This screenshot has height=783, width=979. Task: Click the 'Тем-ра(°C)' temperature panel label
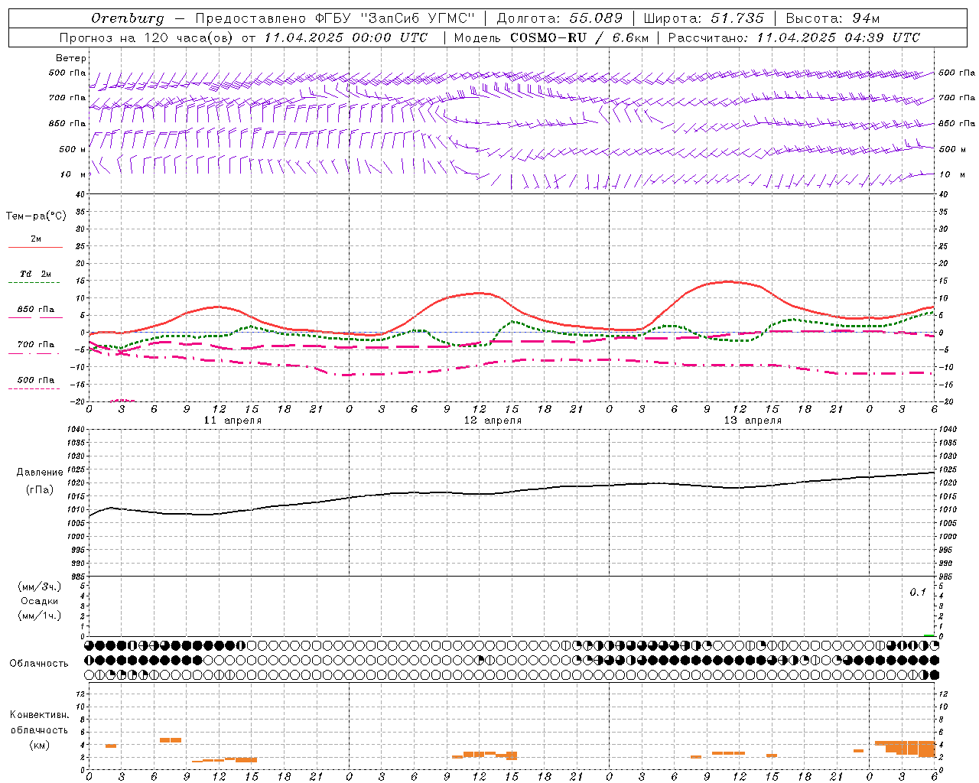(36, 216)
